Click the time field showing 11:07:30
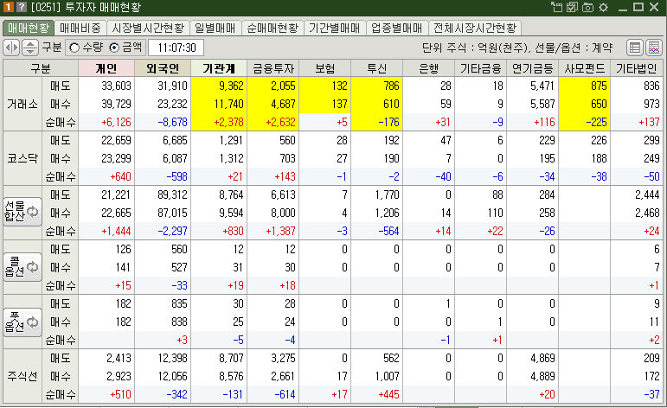The image size is (667, 408). point(176,48)
